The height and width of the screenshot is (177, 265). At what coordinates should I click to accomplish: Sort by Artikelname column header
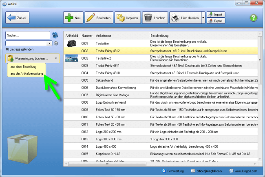pos(104,35)
